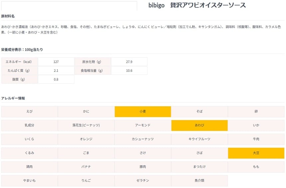This screenshot has height=188, width=286.
Task: Click the 魚介類 allergen cell
Action: [x=199, y=181]
